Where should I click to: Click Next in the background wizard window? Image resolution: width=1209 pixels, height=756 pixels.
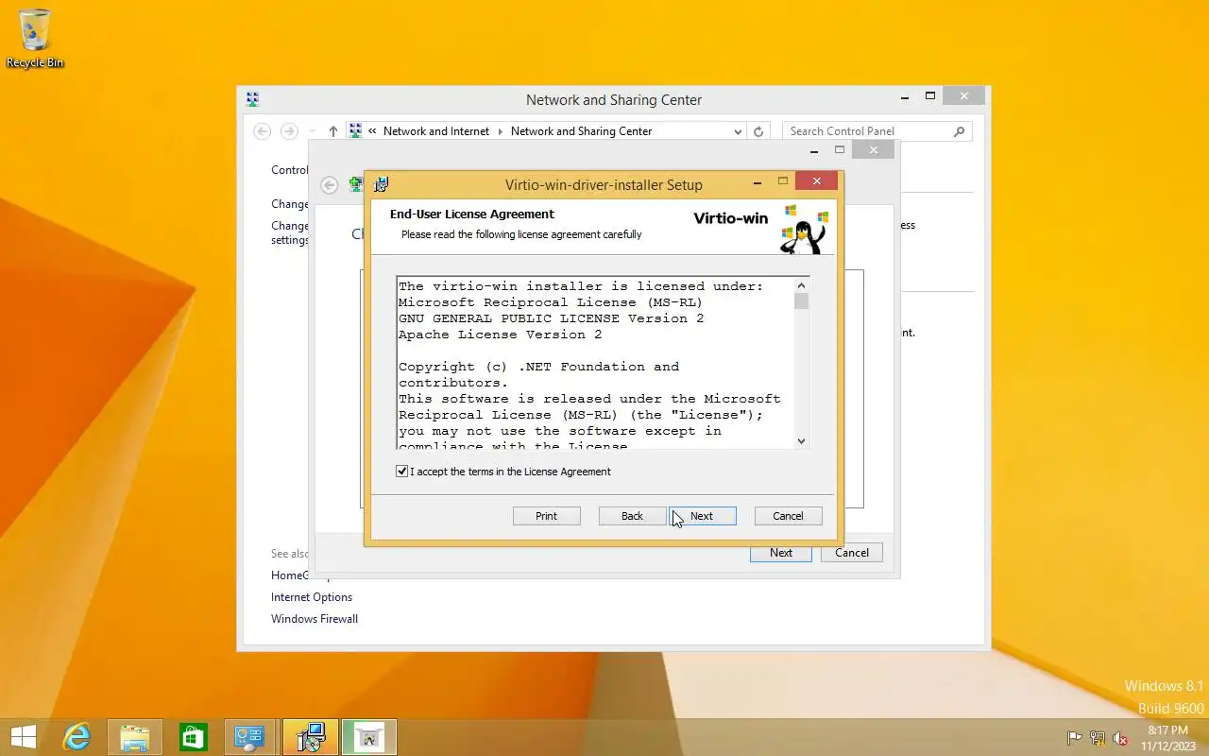tap(780, 553)
